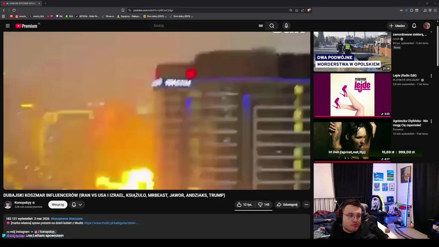This screenshot has height=247, width=439.
Task: Click the zoom magnifier in address bar
Action: (x=291, y=10)
